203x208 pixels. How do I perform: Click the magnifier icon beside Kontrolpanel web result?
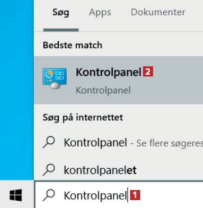click(49, 142)
